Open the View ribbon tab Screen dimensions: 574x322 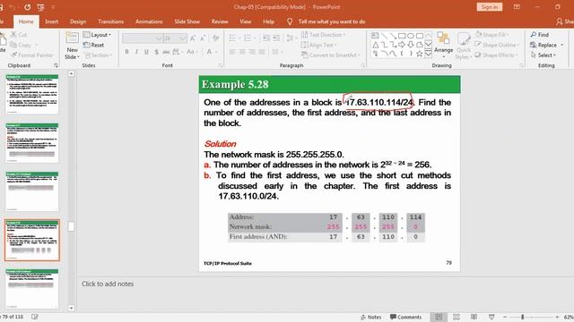[x=245, y=21]
